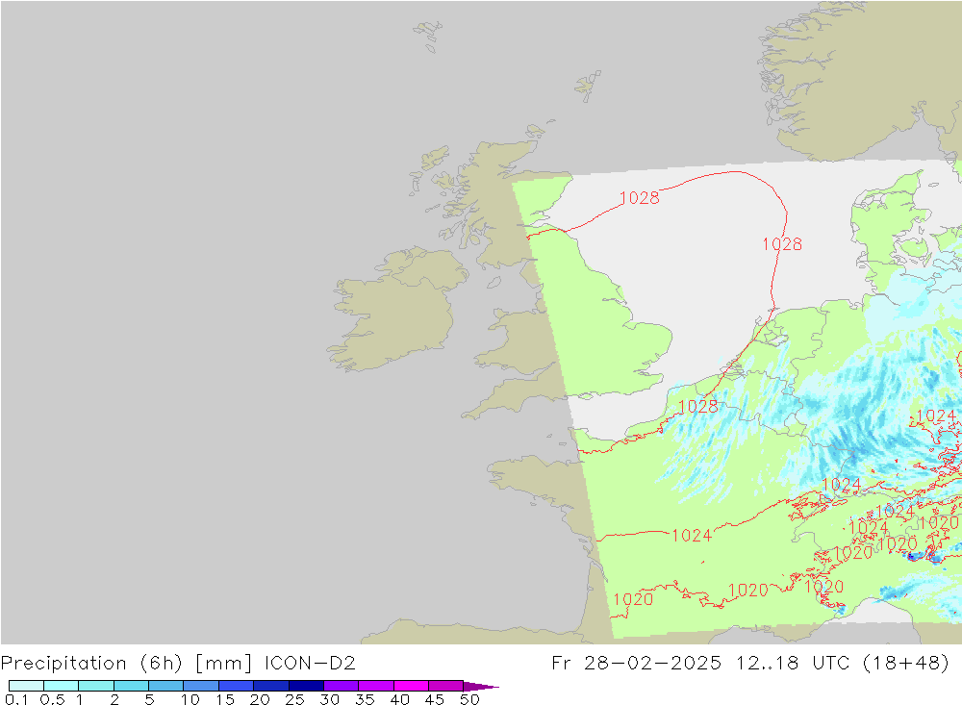Click the 20–25 mm dark blue swatch
962x705 pixels.
[271, 686]
